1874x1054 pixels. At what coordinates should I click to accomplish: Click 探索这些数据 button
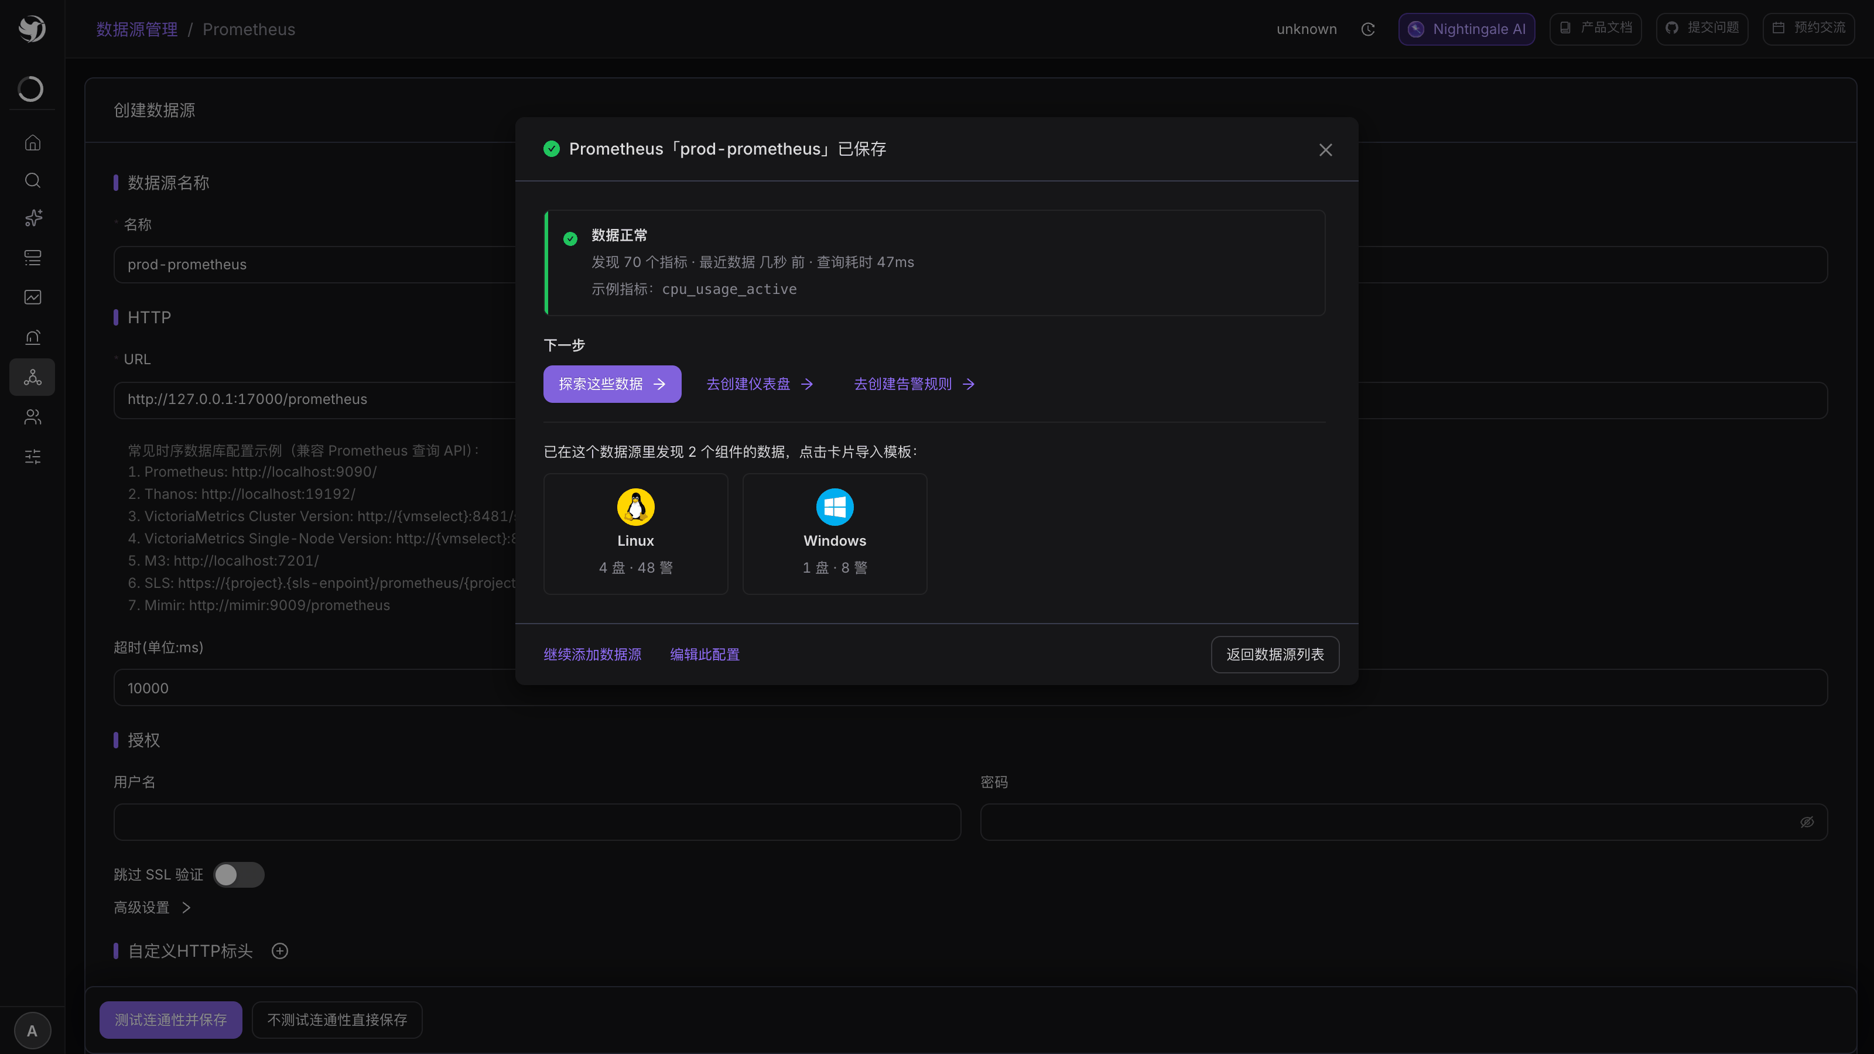tap(613, 384)
